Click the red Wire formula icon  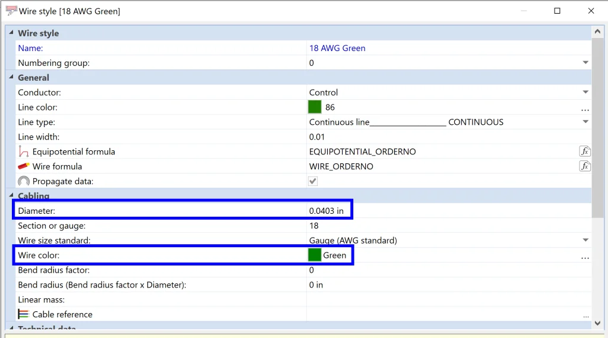(x=24, y=166)
